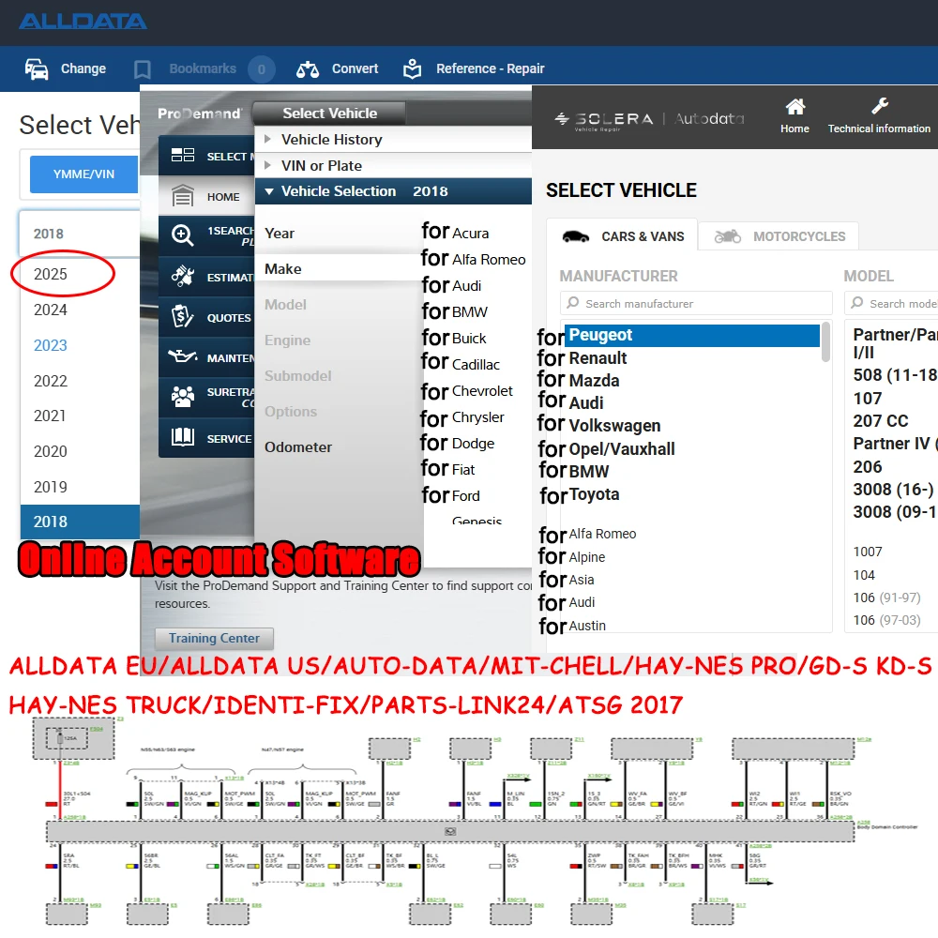Choose Acura in ProDemand make list
This screenshot has width=938, height=938.
tap(470, 234)
